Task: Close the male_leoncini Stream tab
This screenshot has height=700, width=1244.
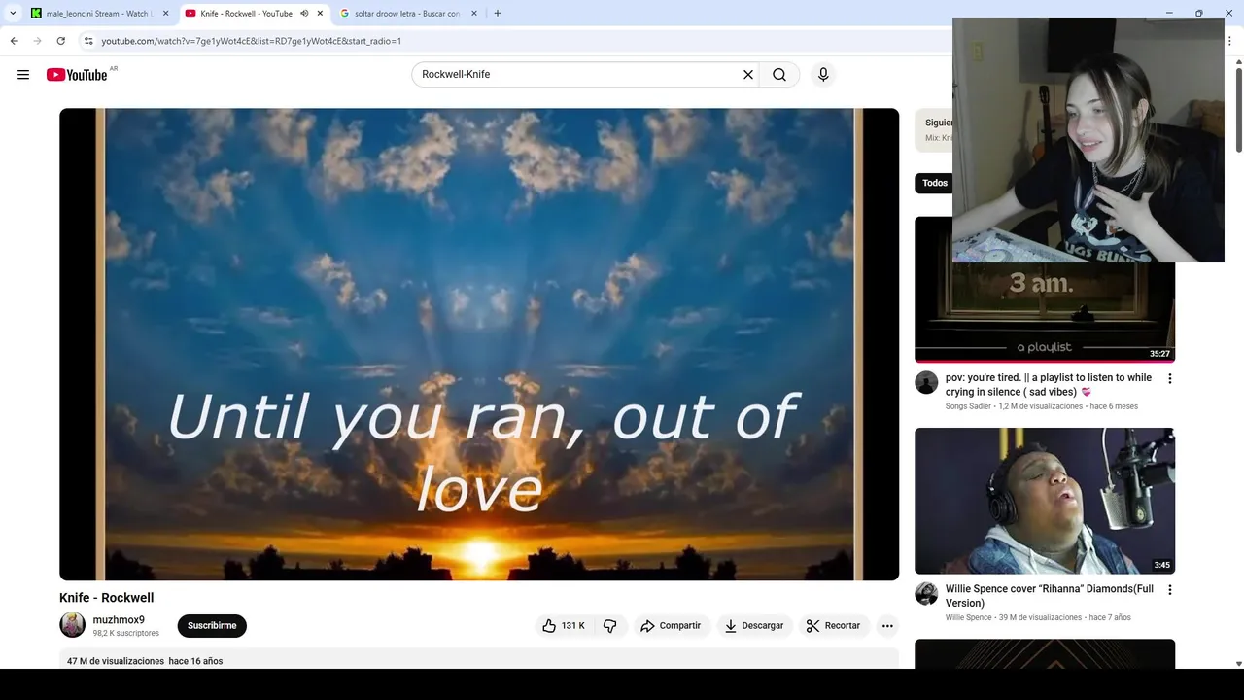Action: click(x=166, y=14)
